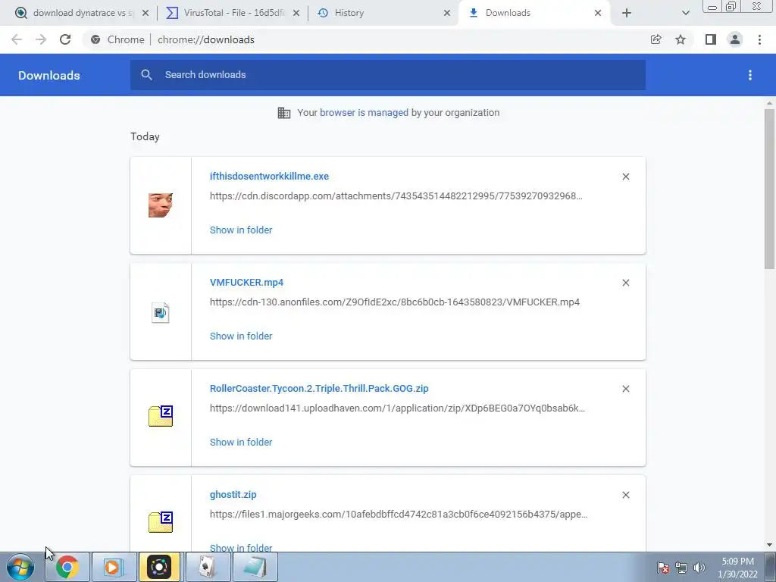Open the notepad taskbar icon
The height and width of the screenshot is (582, 776).
(x=255, y=567)
